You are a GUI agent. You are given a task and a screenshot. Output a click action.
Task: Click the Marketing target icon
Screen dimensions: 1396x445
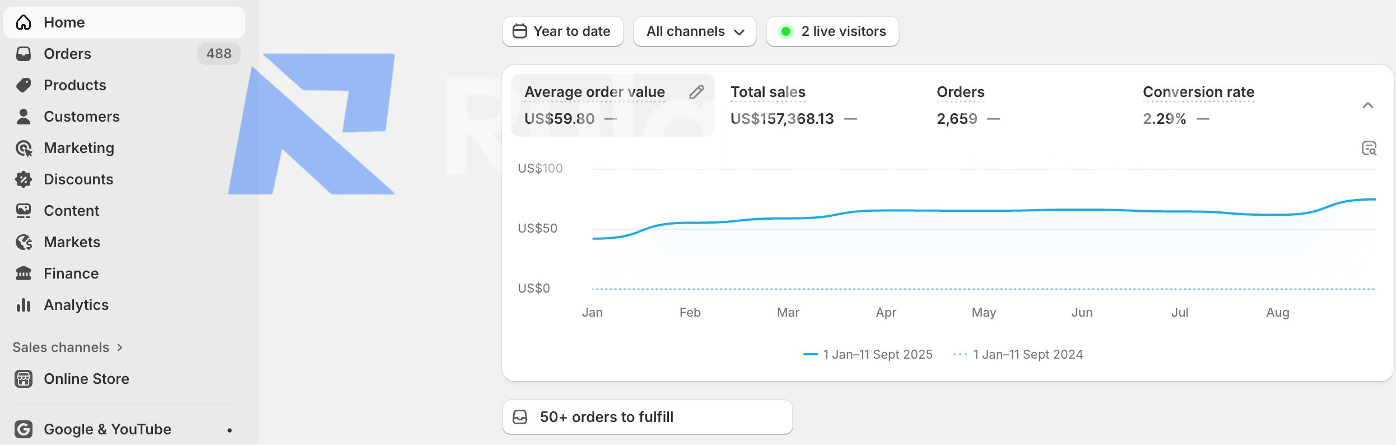(x=24, y=148)
